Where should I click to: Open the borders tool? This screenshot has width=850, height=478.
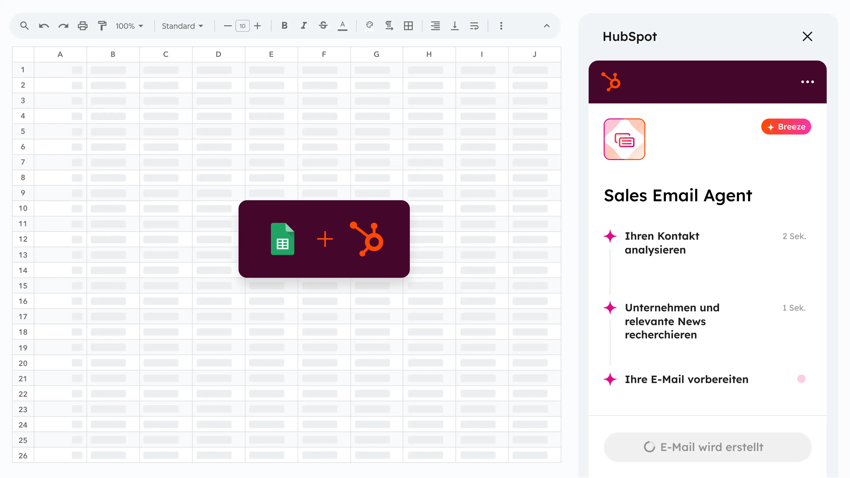pos(409,25)
